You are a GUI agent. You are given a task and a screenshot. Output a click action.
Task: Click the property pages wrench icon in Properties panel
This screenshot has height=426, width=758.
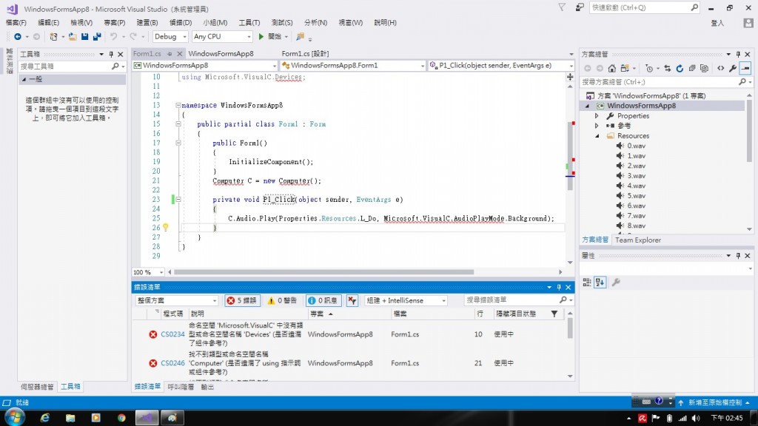point(616,283)
